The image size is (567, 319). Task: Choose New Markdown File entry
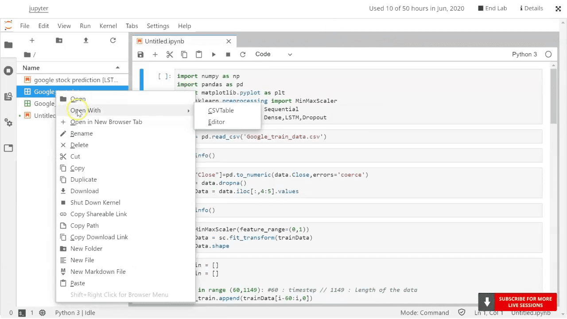pos(125,272)
